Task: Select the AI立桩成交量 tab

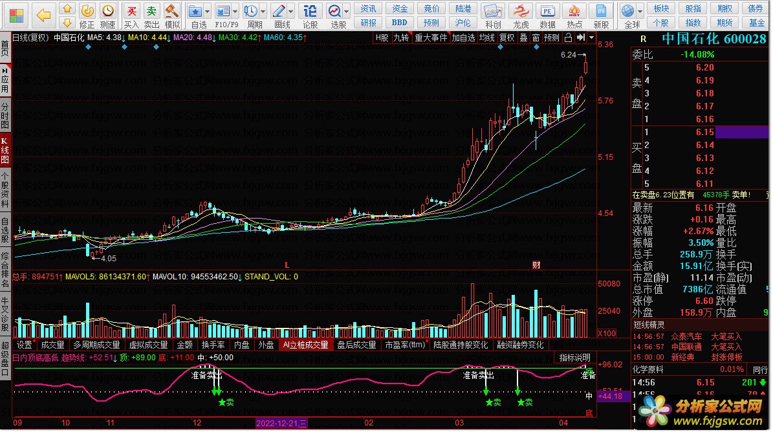Action: point(306,345)
